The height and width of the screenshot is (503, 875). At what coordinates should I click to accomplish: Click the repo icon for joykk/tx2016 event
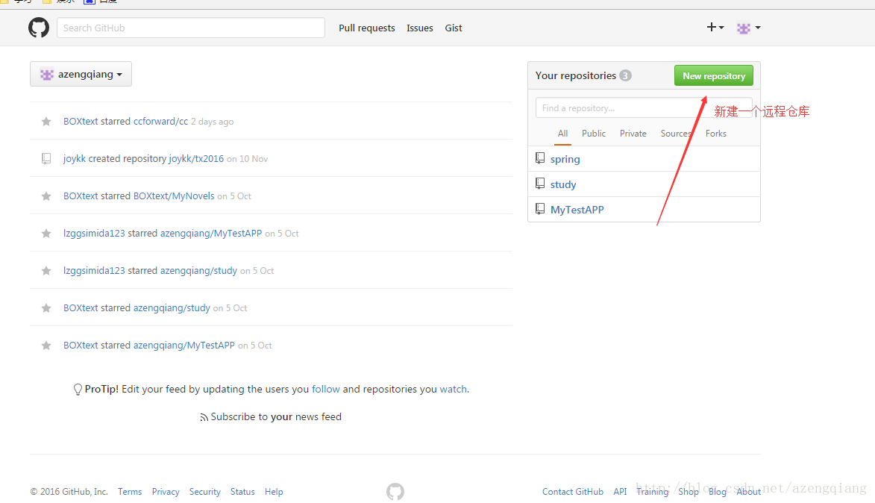click(x=46, y=158)
